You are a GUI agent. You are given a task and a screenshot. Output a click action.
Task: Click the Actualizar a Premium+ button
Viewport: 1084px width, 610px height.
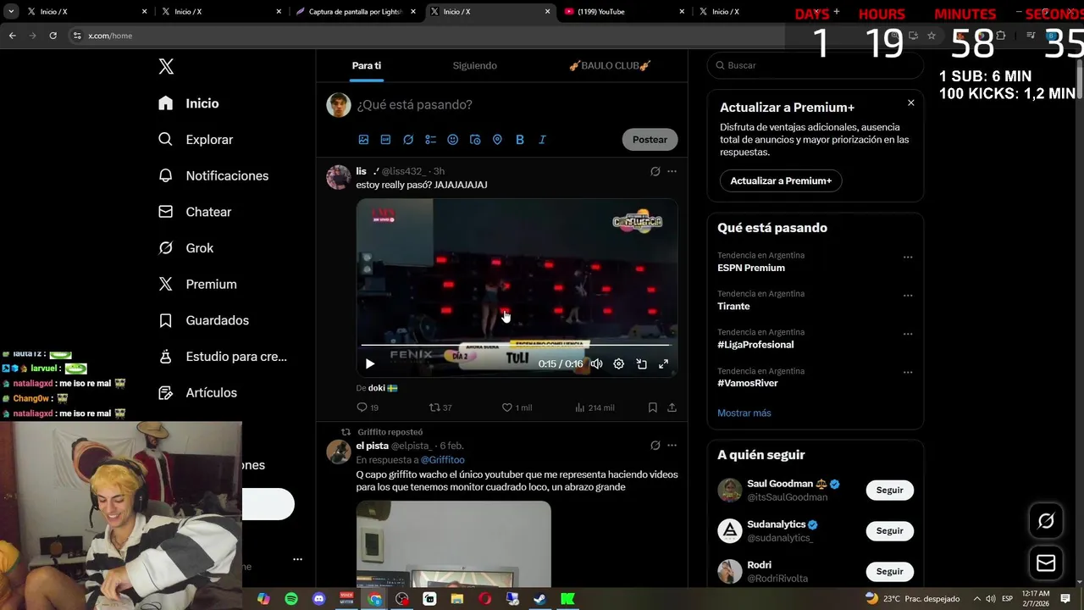click(781, 180)
